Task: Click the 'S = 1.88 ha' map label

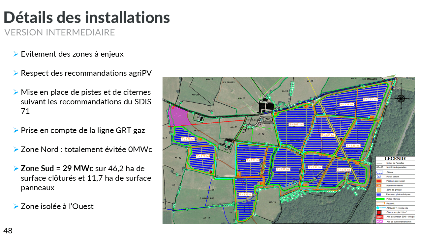Action: [188, 139]
